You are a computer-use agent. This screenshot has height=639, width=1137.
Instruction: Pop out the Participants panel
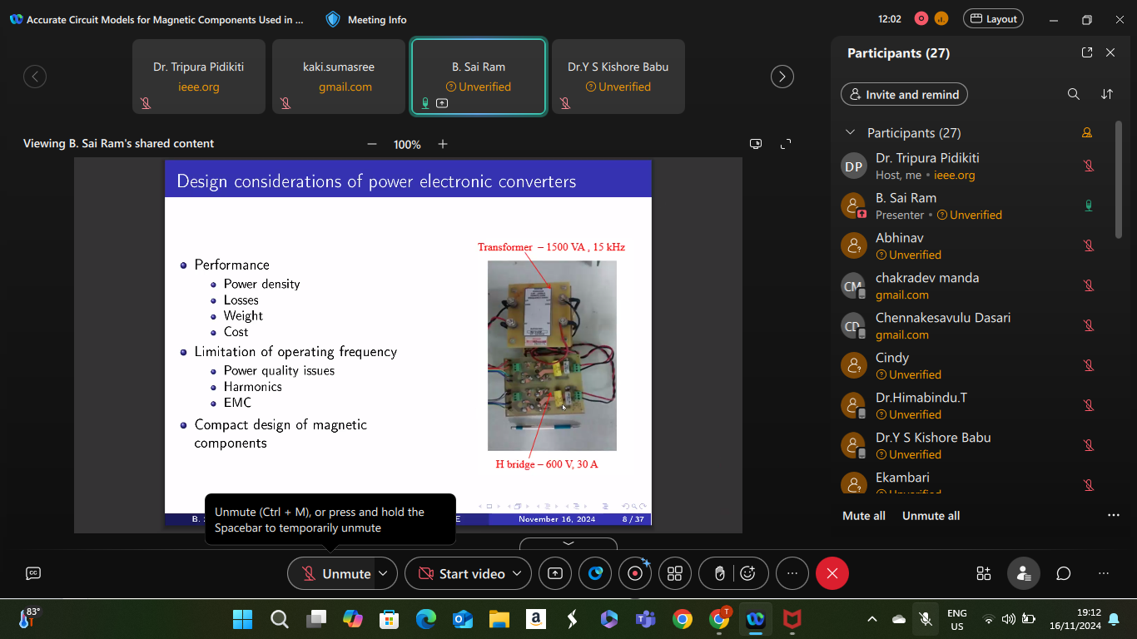point(1087,52)
